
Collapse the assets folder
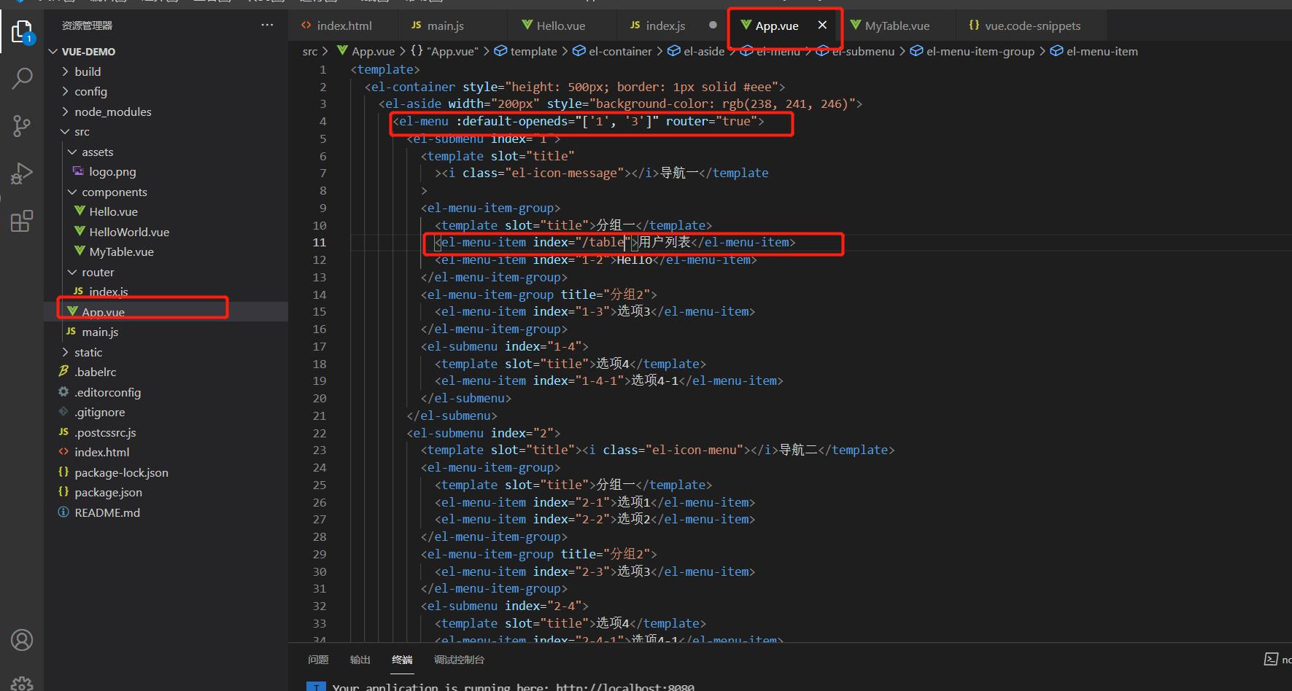pyautogui.click(x=72, y=152)
